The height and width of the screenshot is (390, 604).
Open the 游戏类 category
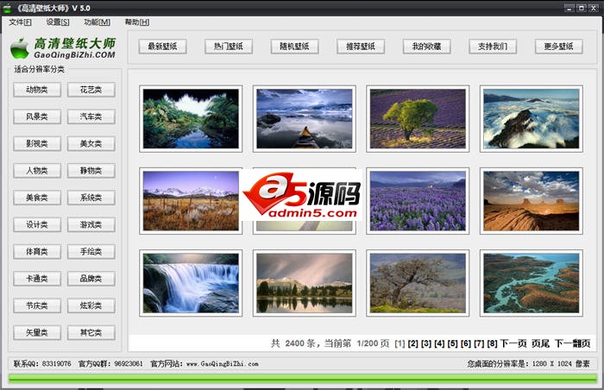pos(91,224)
